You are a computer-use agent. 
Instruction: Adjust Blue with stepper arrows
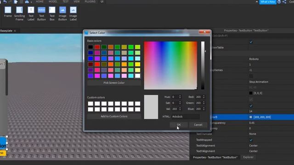pyautogui.click(x=204, y=109)
